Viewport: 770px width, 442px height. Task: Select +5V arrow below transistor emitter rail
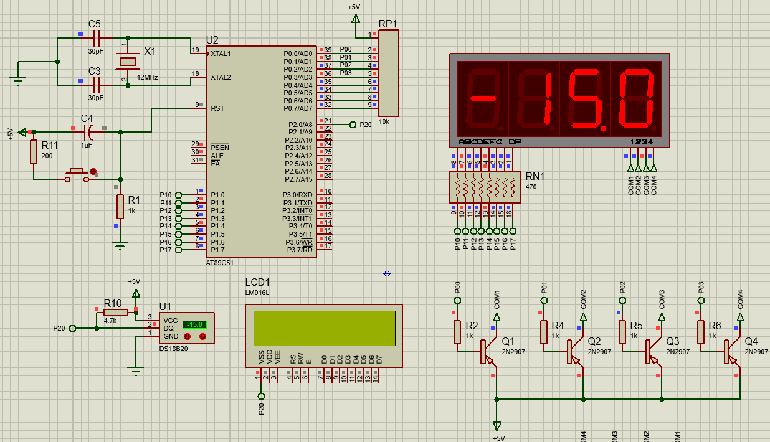497,425
